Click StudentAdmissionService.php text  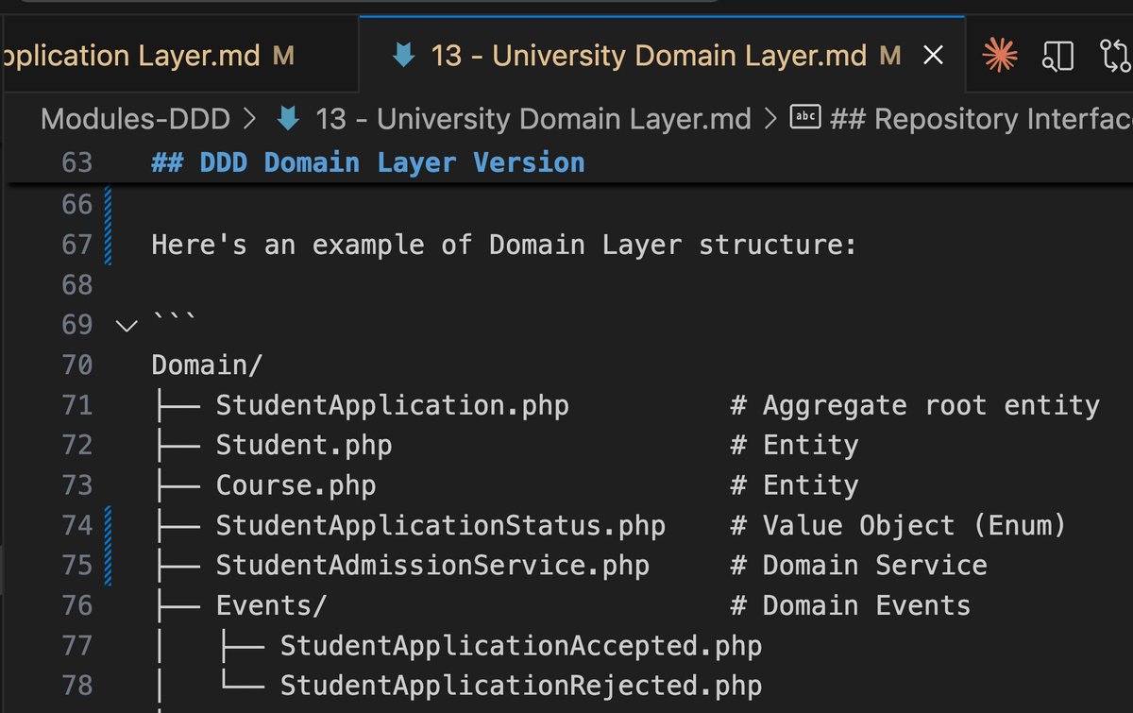(432, 565)
